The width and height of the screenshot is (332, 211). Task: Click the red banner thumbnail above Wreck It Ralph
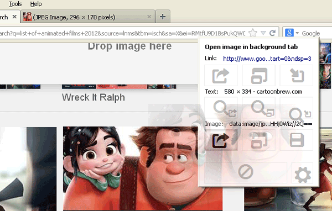122,87
